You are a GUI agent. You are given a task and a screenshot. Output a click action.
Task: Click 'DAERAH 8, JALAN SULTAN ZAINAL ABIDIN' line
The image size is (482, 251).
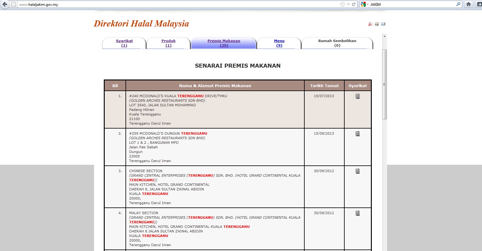pyautogui.click(x=166, y=189)
